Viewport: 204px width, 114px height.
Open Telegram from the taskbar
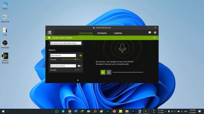(x=63, y=111)
